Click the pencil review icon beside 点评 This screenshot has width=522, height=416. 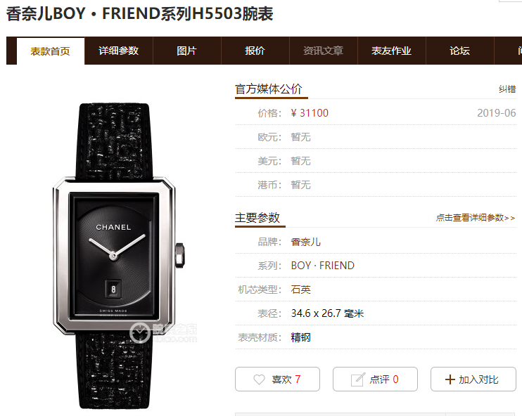(x=358, y=379)
